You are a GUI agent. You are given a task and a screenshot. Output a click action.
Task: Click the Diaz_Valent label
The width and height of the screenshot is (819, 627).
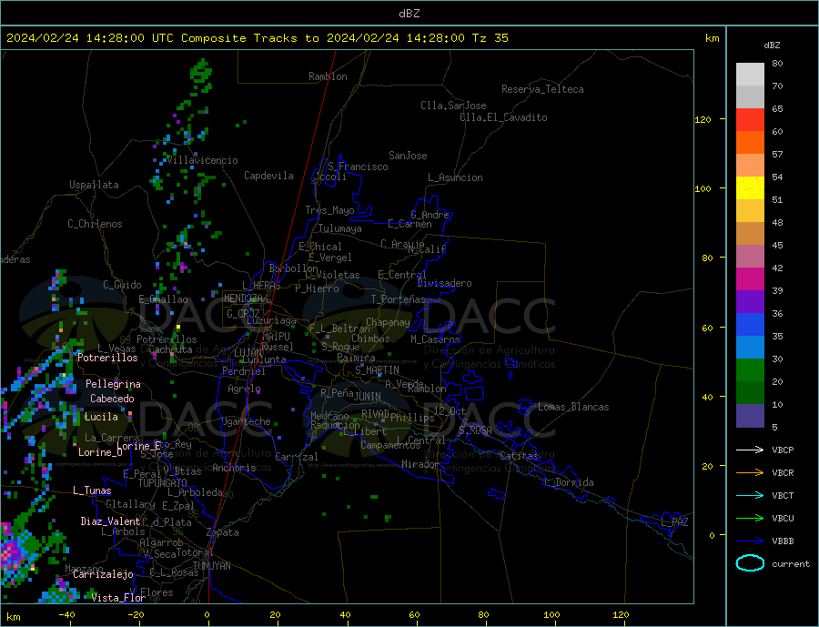tap(110, 521)
